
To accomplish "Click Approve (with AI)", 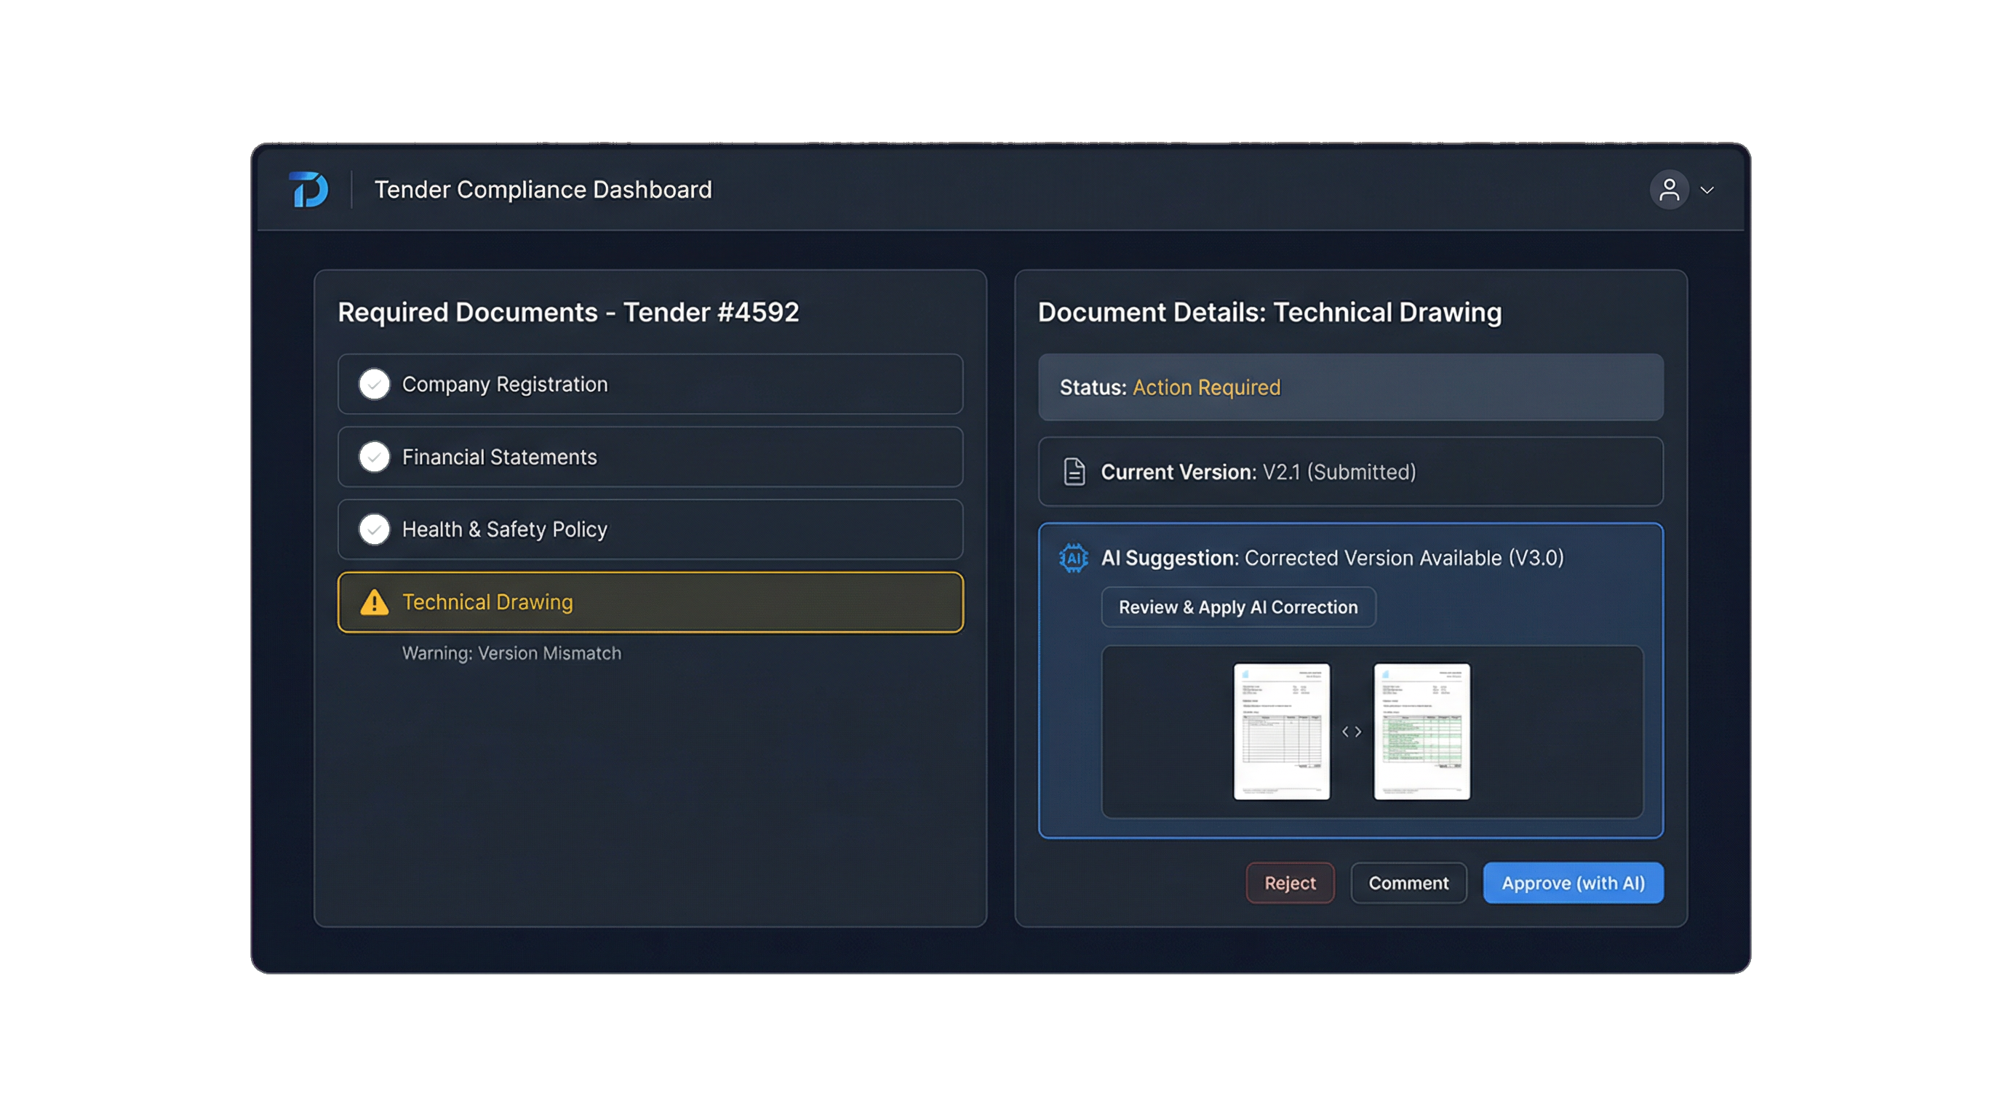I will tap(1572, 882).
